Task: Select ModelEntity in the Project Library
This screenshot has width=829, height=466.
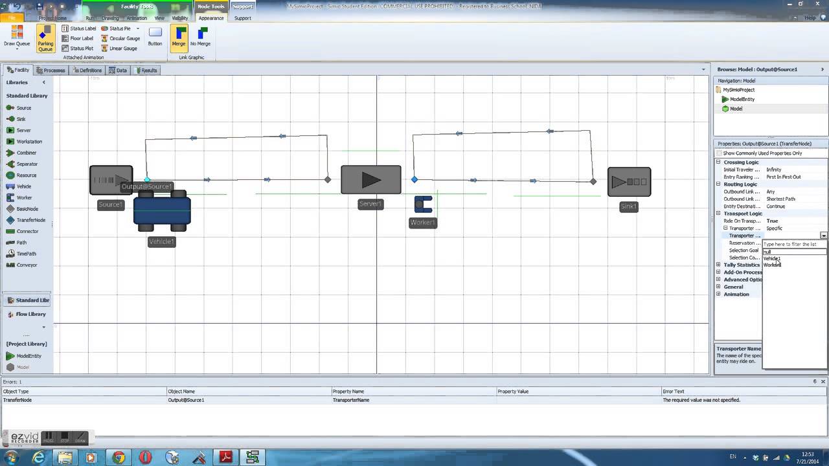Action: coord(25,356)
